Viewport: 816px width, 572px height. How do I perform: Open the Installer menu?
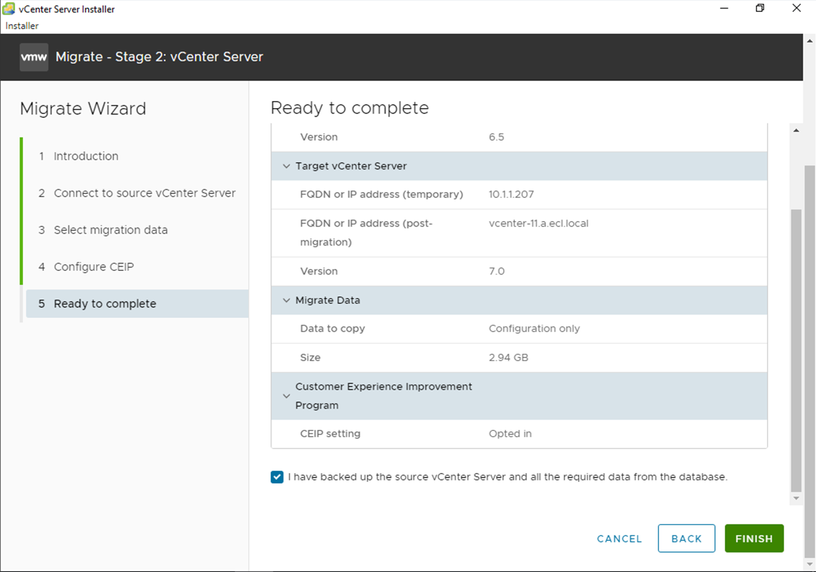pos(22,26)
